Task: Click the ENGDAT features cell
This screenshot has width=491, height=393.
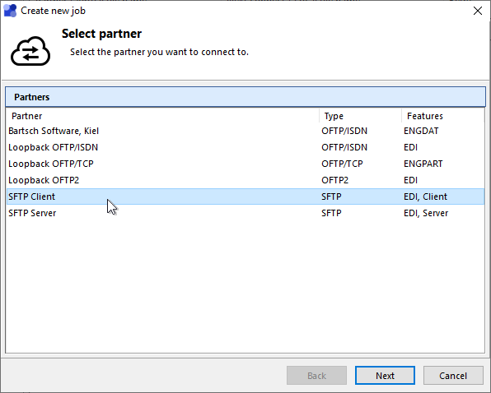Action: pyautogui.click(x=421, y=131)
